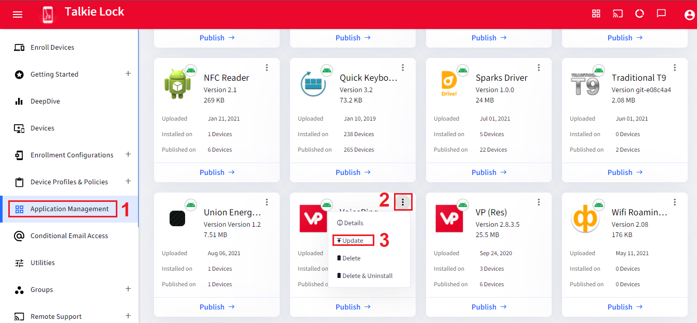This screenshot has width=697, height=323.
Task: Open three-dot menu on NFC Reader card
Action: pyautogui.click(x=267, y=68)
